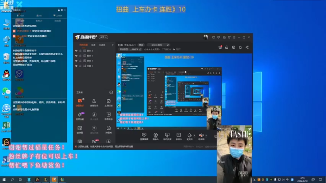Expand microphone options arrow
This screenshot has height=183, width=326.
coord(194,136)
